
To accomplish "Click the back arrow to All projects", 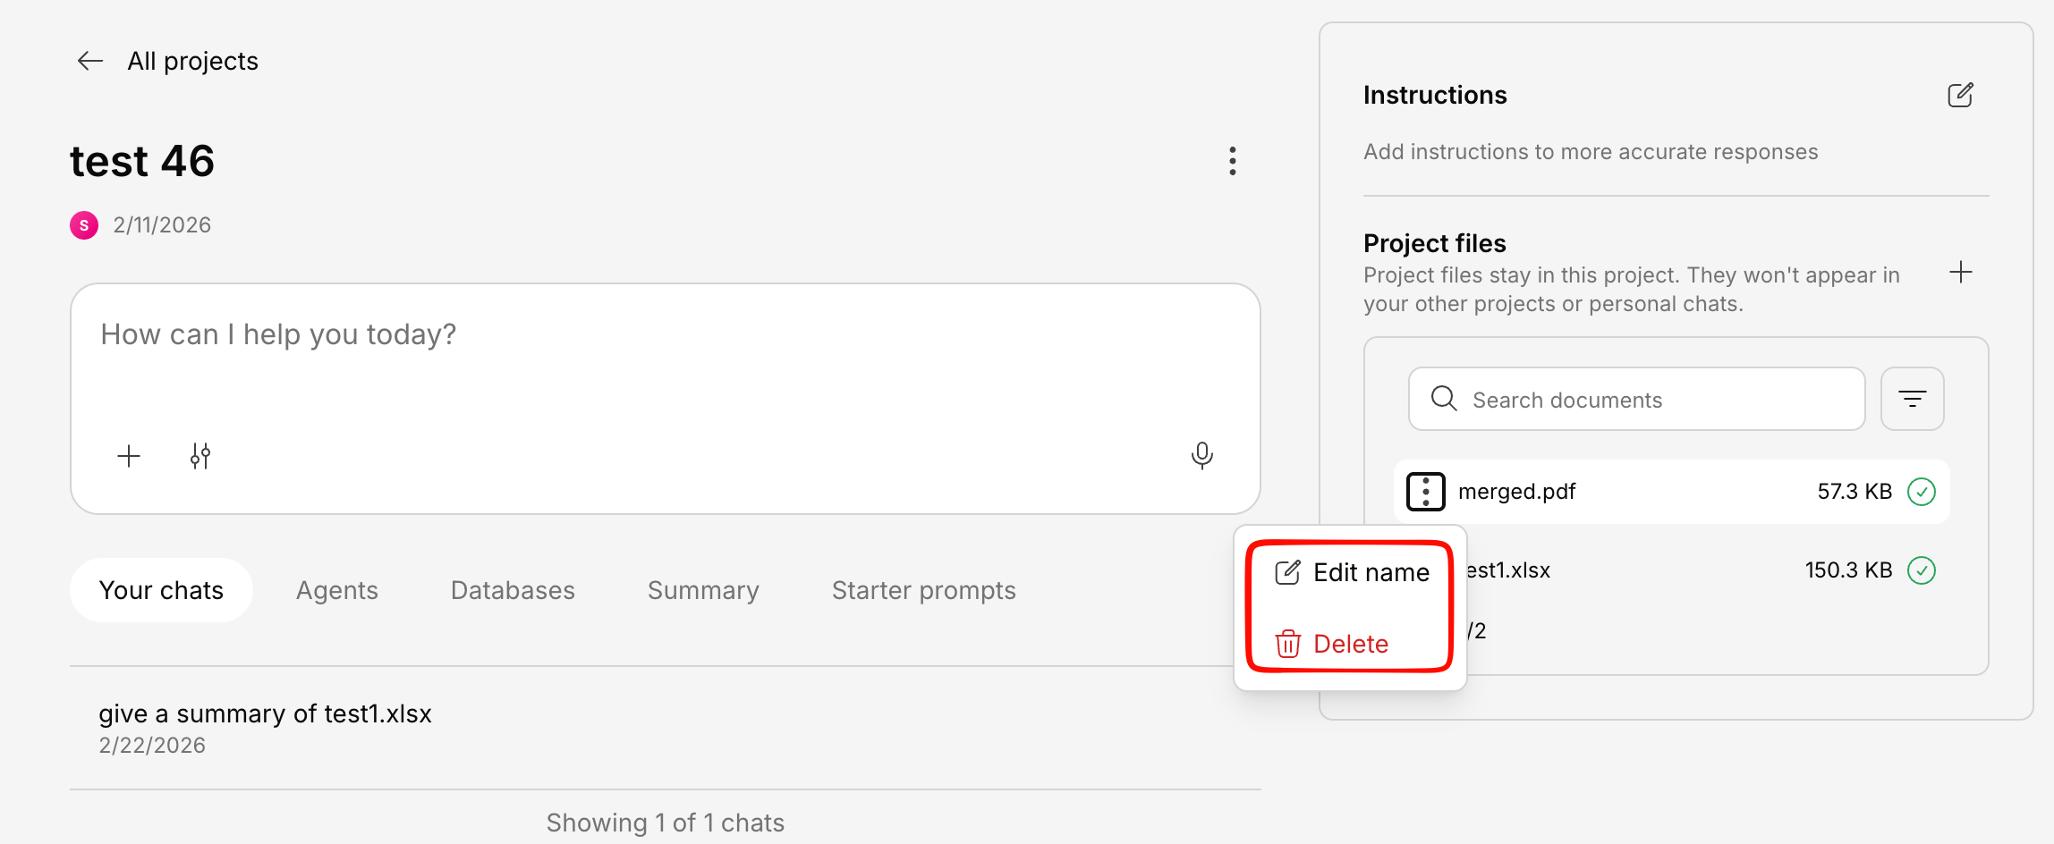I will click(x=90, y=61).
